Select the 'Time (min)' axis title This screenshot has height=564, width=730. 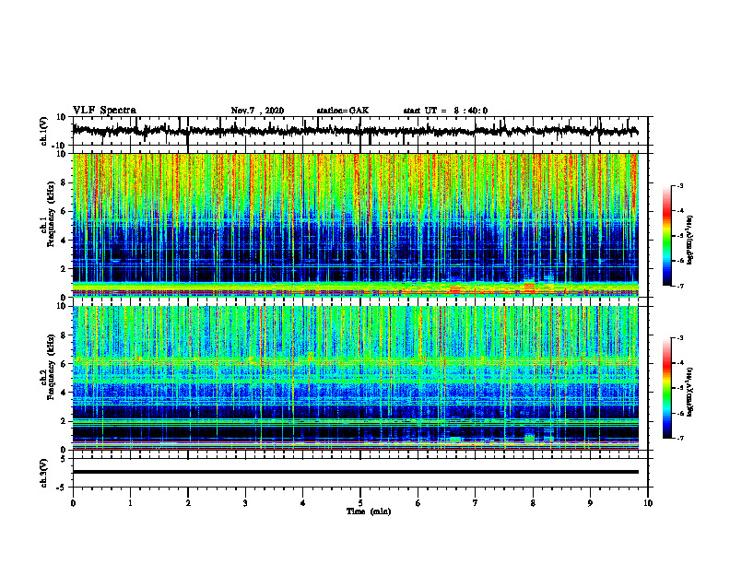coord(369,511)
